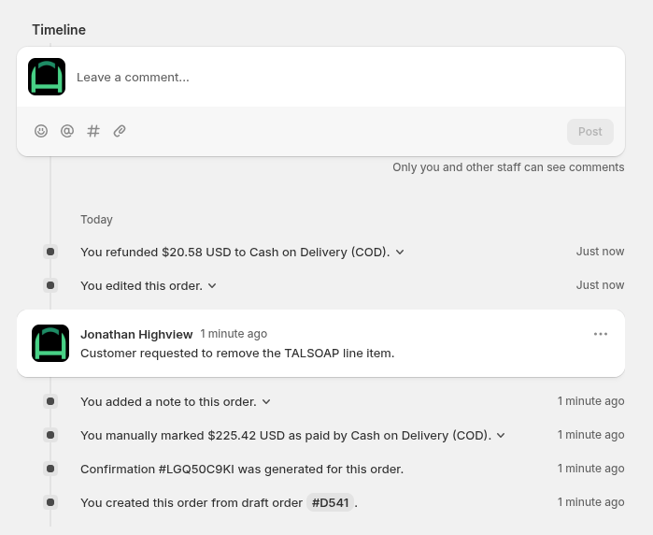653x535 pixels.
Task: Click the refund event timeline marker
Action: 50,252
